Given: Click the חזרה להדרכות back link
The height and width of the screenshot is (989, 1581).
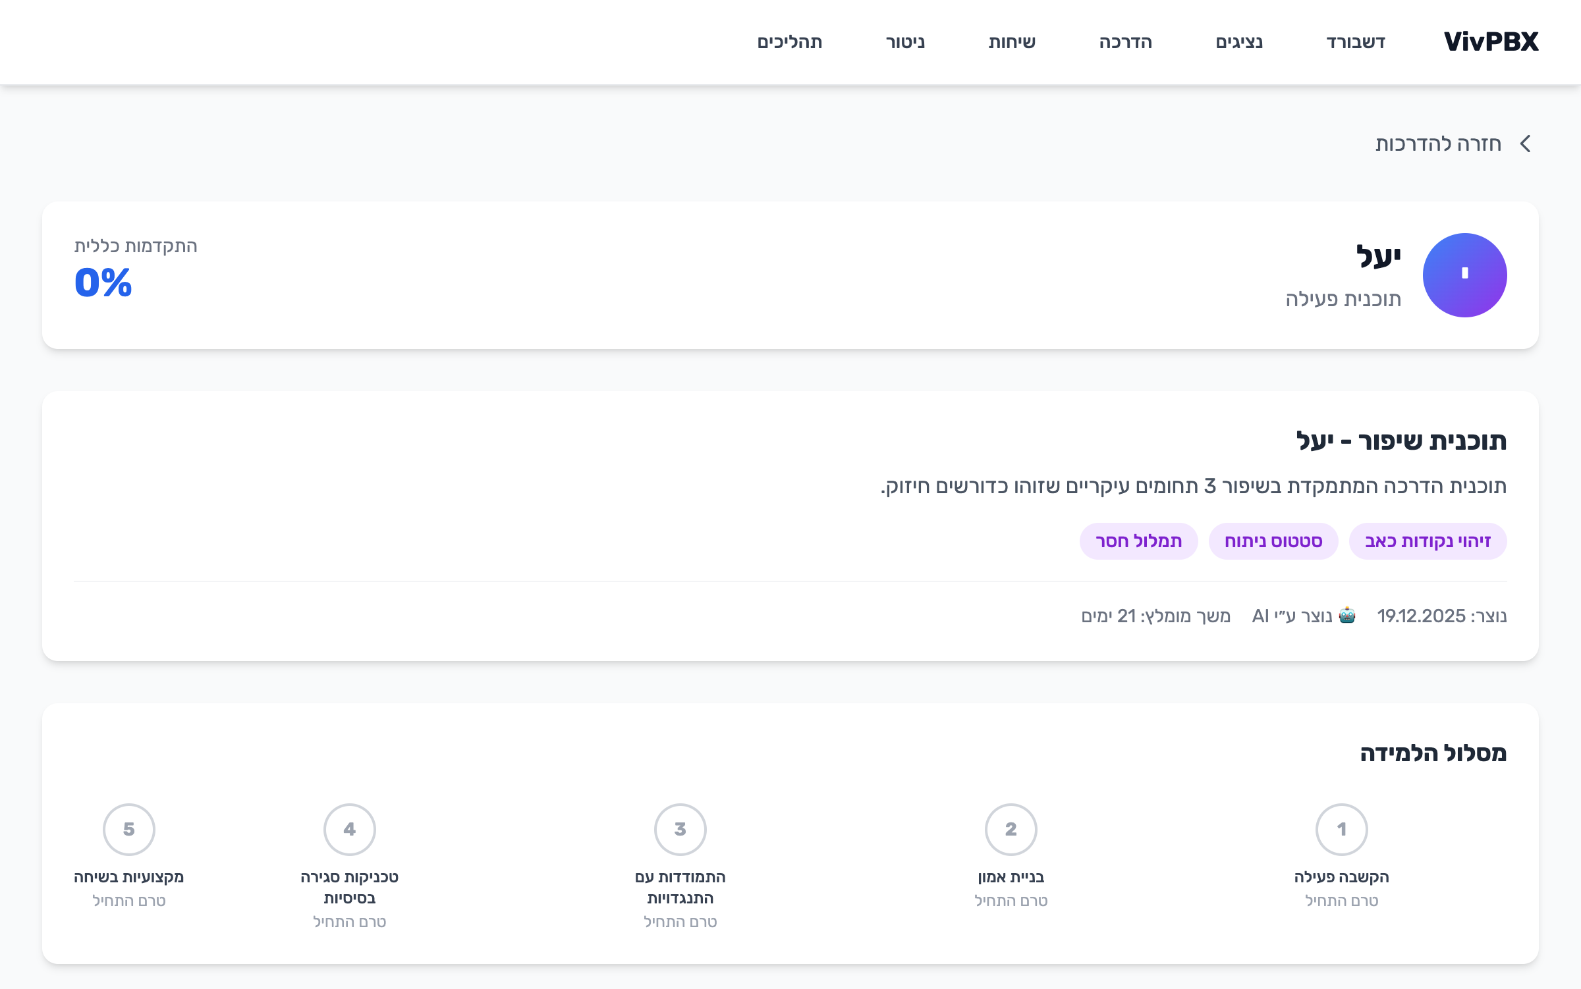Looking at the screenshot, I should click(x=1438, y=144).
